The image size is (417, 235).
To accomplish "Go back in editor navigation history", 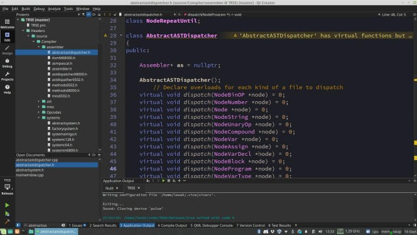I will 105,14.
